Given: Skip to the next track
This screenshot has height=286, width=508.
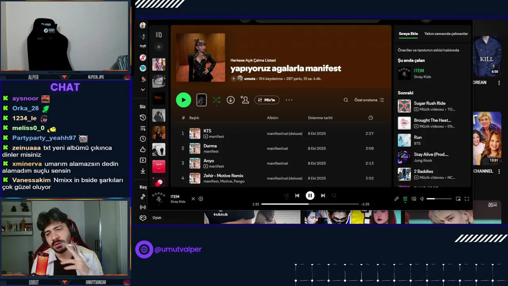Looking at the screenshot, I should 323,196.
